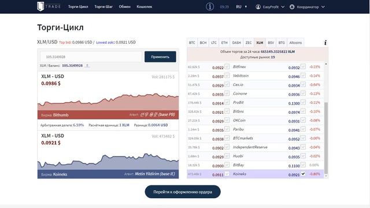Click the Vebitcoin exchange name
The width and height of the screenshot is (370, 208).
tap(240, 76)
